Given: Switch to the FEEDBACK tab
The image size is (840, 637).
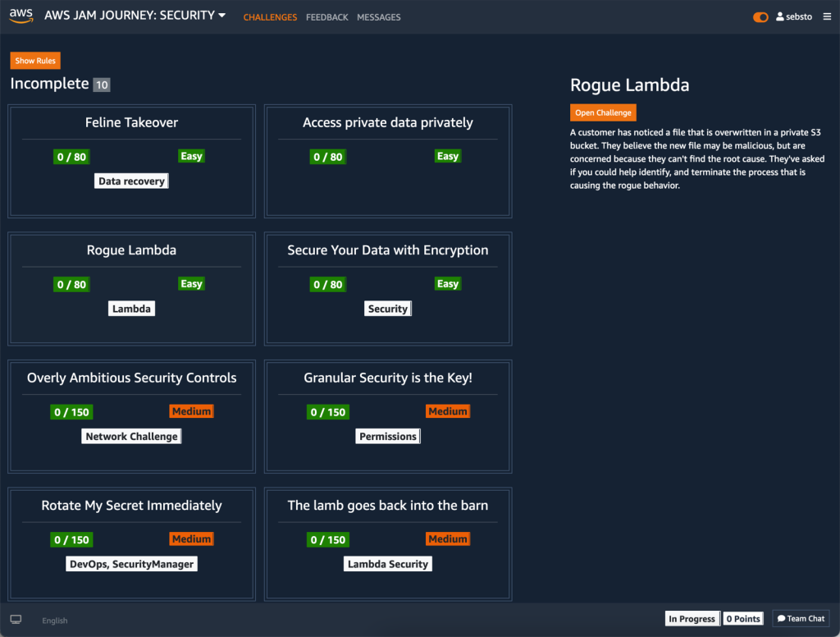Looking at the screenshot, I should 326,16.
